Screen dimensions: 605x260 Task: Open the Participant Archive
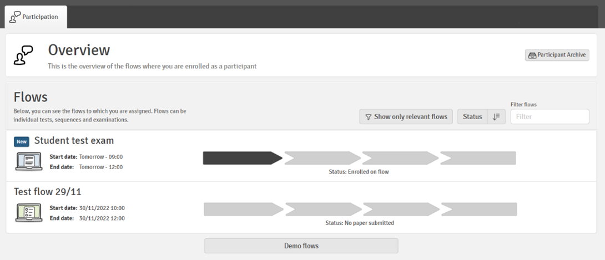pyautogui.click(x=557, y=55)
